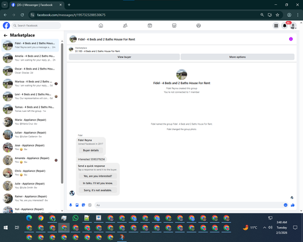303x242 pixels.
Task: Open Jose Appliance (Repair) chat
Action: pyautogui.click(x=30, y=147)
